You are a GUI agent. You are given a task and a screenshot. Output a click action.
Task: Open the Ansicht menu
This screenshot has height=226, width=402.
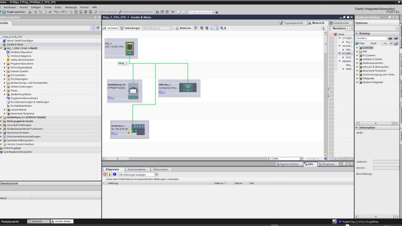coord(24,7)
